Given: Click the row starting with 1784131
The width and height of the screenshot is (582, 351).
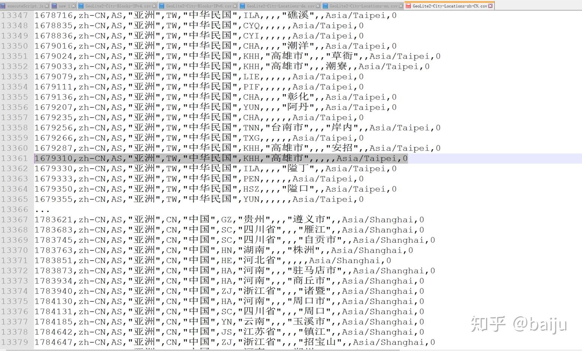Looking at the screenshot, I should (x=229, y=312).
